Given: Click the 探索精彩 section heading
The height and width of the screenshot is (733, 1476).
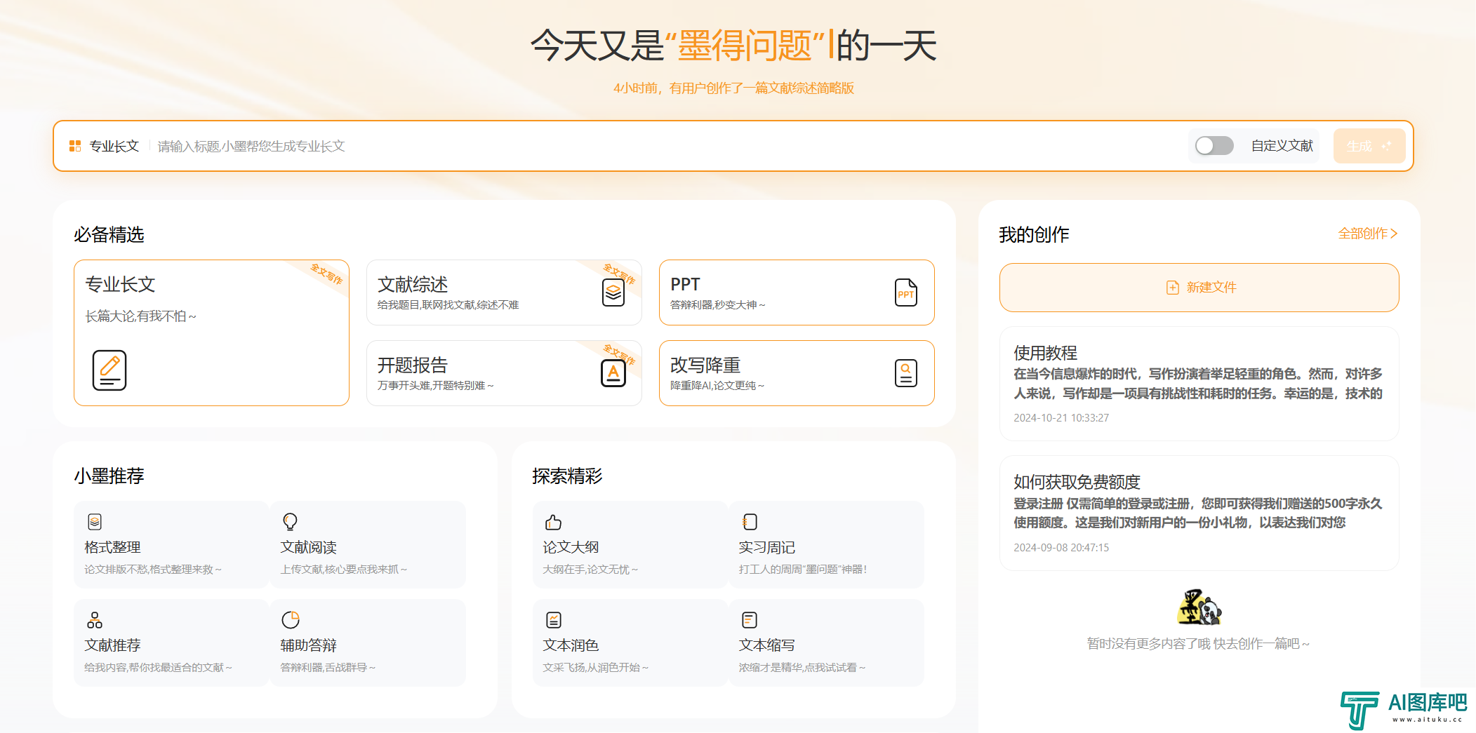Looking at the screenshot, I should (567, 476).
